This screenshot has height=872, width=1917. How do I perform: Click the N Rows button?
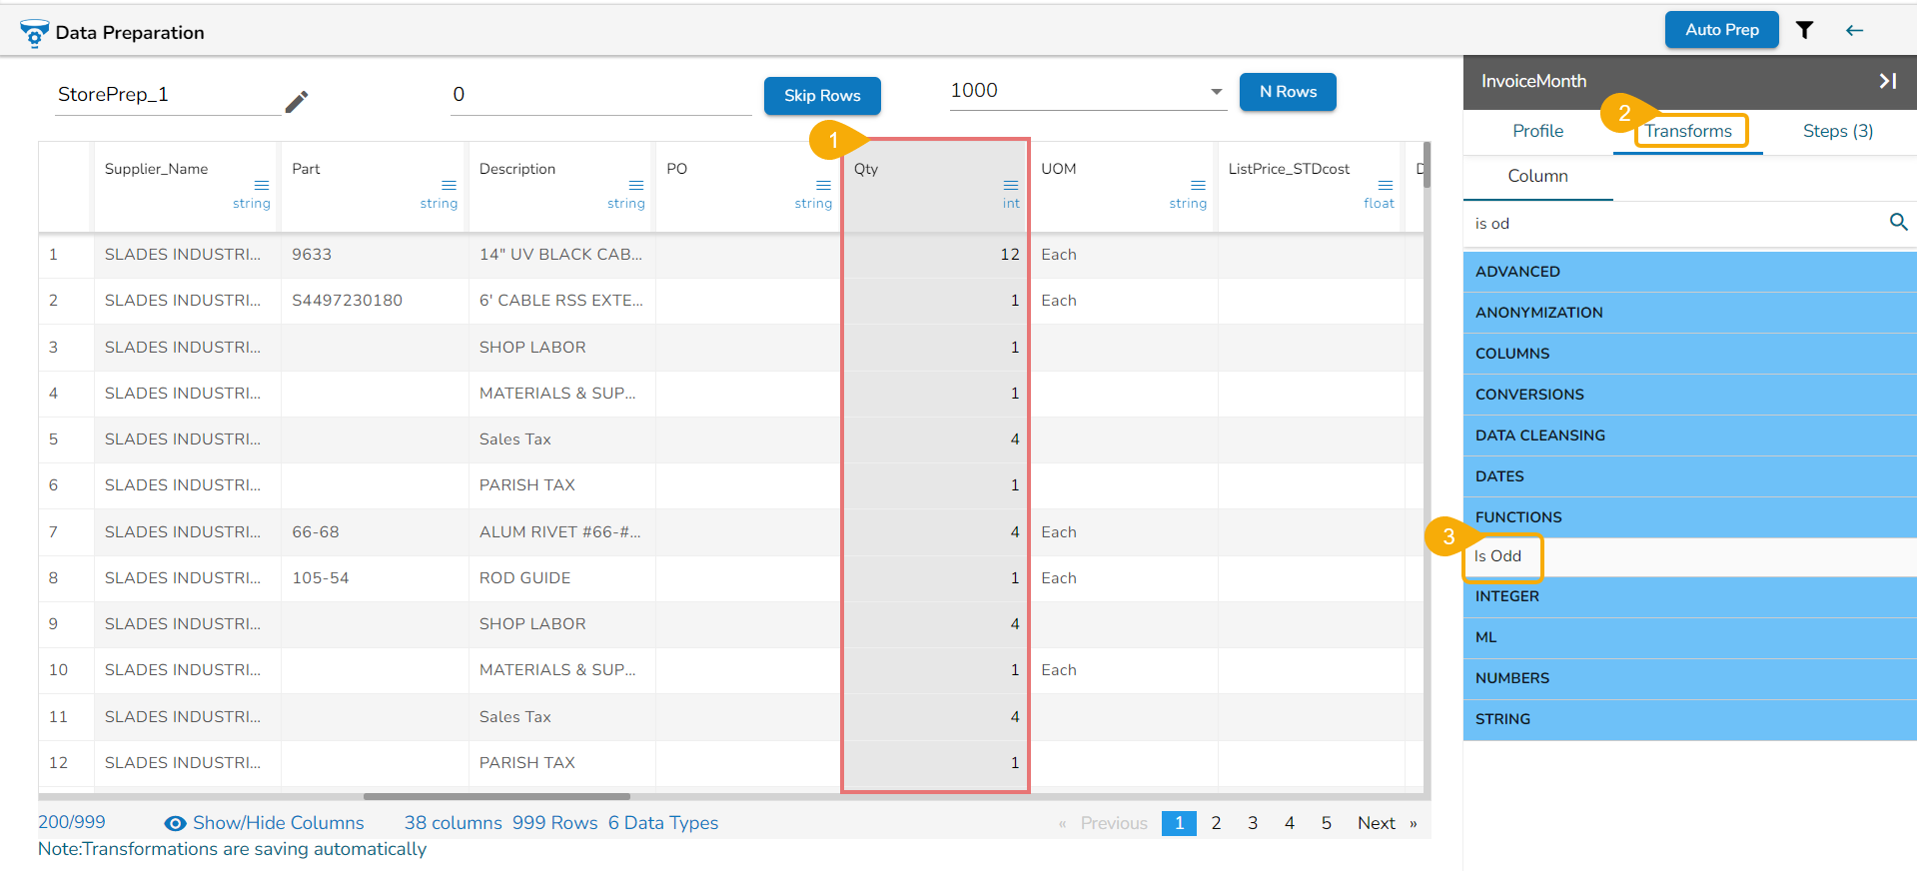[1288, 92]
